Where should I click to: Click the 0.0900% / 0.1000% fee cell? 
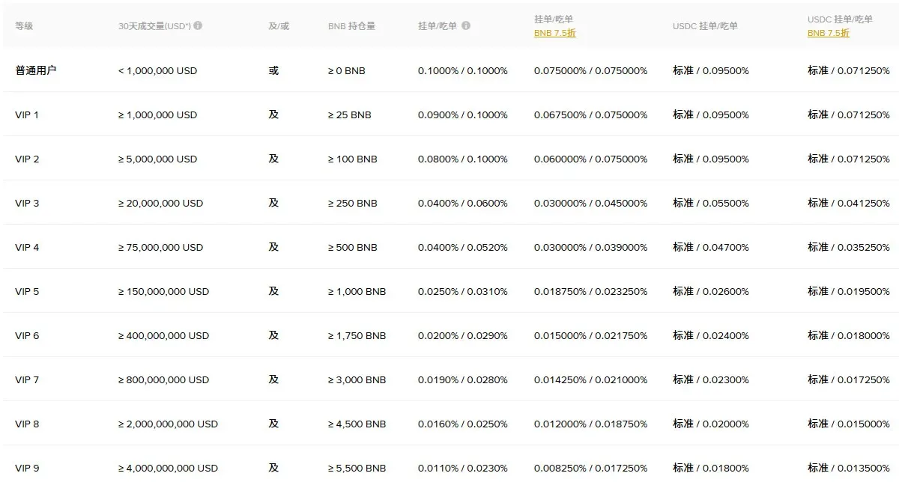(463, 115)
